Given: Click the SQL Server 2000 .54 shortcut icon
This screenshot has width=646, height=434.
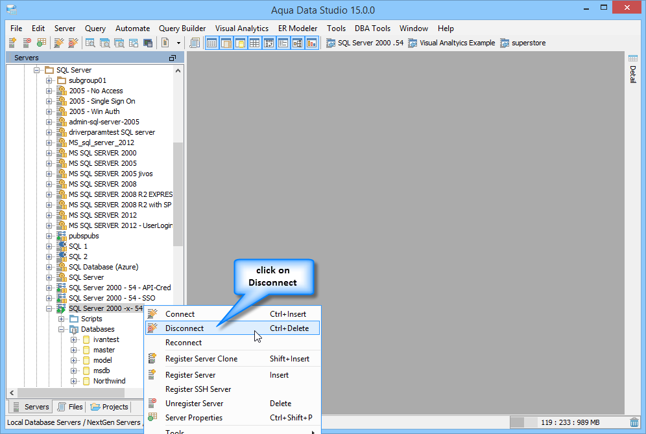Looking at the screenshot, I should pos(331,43).
